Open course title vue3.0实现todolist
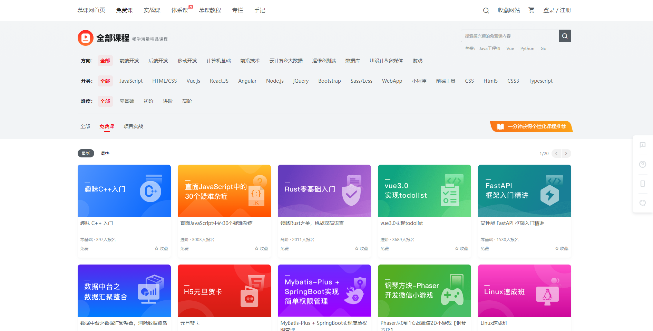The image size is (653, 331). point(402,223)
